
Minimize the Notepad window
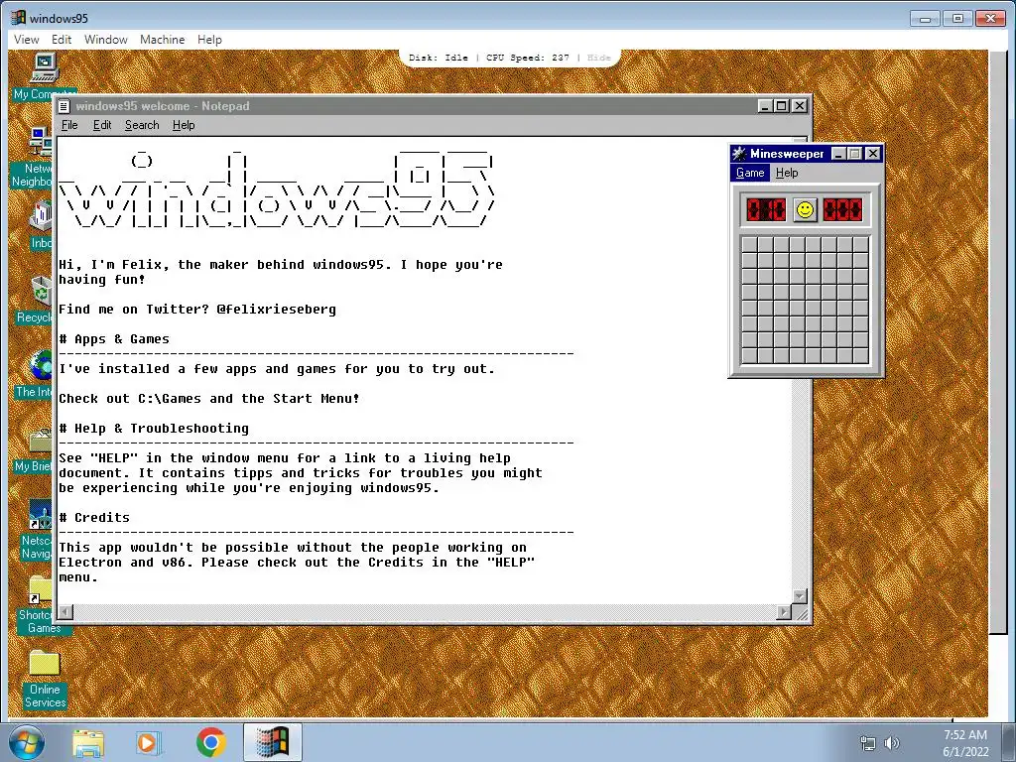pos(765,106)
